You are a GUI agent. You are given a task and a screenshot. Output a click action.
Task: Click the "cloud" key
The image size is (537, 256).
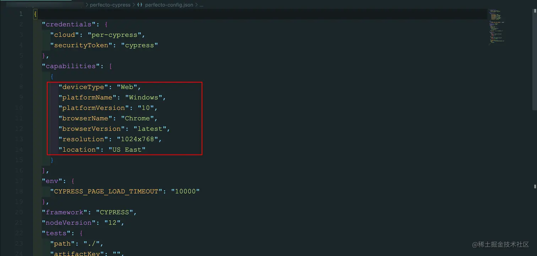pyautogui.click(x=65, y=35)
